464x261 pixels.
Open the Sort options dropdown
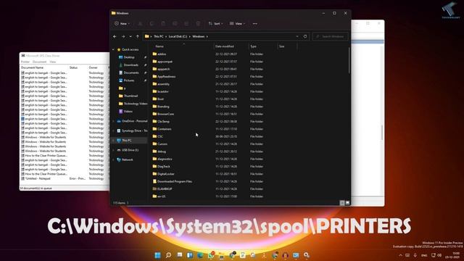(x=216, y=23)
